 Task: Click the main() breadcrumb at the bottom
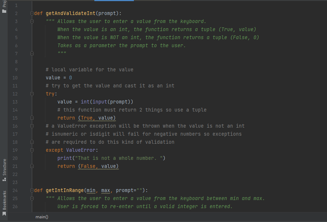click(x=42, y=217)
